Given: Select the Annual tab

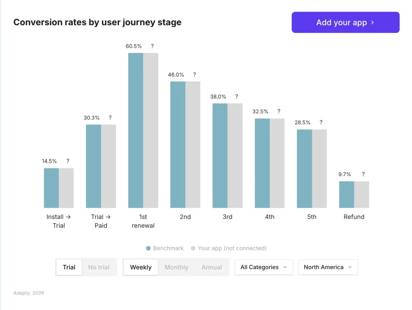Looking at the screenshot, I should tap(212, 267).
